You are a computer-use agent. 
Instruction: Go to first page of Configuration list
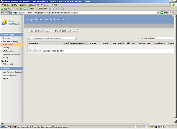tap(29, 51)
